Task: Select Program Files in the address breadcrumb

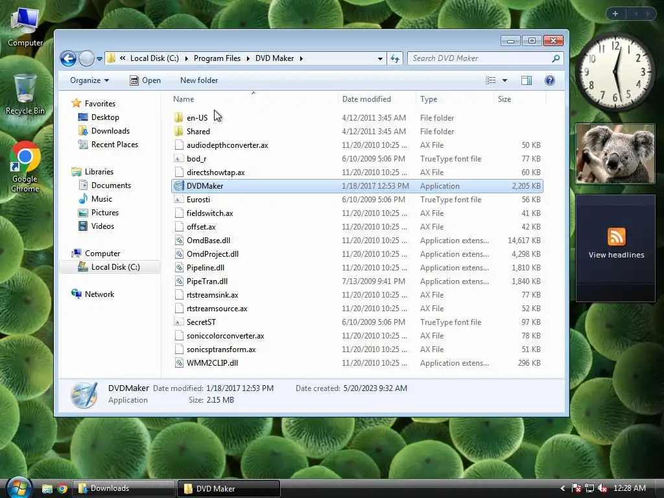Action: 217,58
